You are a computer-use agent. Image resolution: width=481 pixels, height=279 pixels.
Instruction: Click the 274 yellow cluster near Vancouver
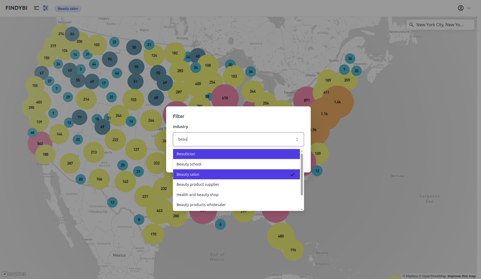tap(61, 34)
